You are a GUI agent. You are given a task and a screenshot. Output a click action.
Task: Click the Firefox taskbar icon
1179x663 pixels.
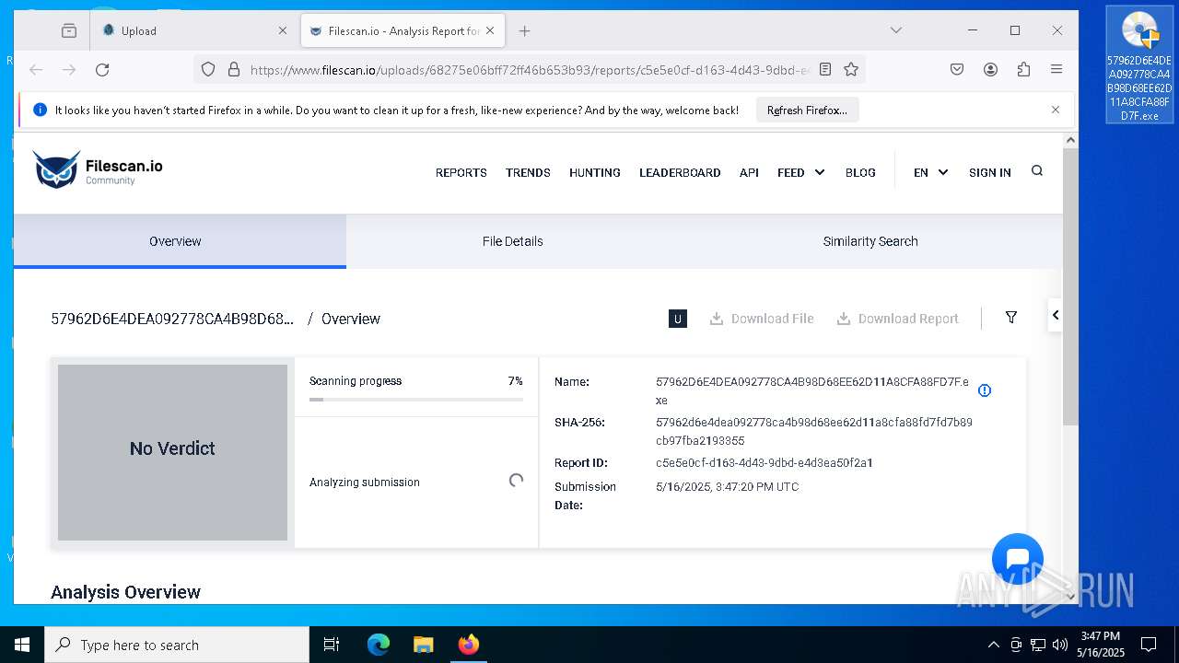click(468, 645)
